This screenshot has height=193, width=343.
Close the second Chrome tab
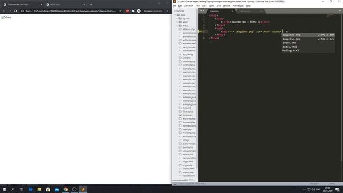pyautogui.click(x=84, y=4)
